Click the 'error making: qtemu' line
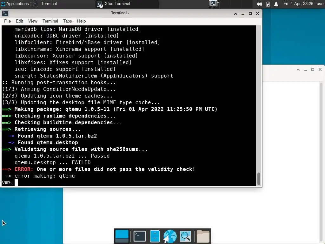Screen dimensions: 325x244 coord(40,176)
